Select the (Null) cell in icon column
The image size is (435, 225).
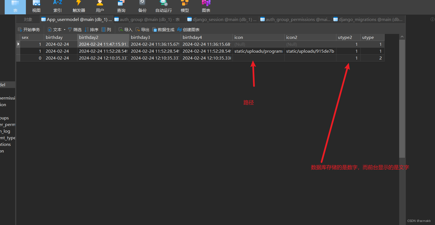click(x=258, y=44)
